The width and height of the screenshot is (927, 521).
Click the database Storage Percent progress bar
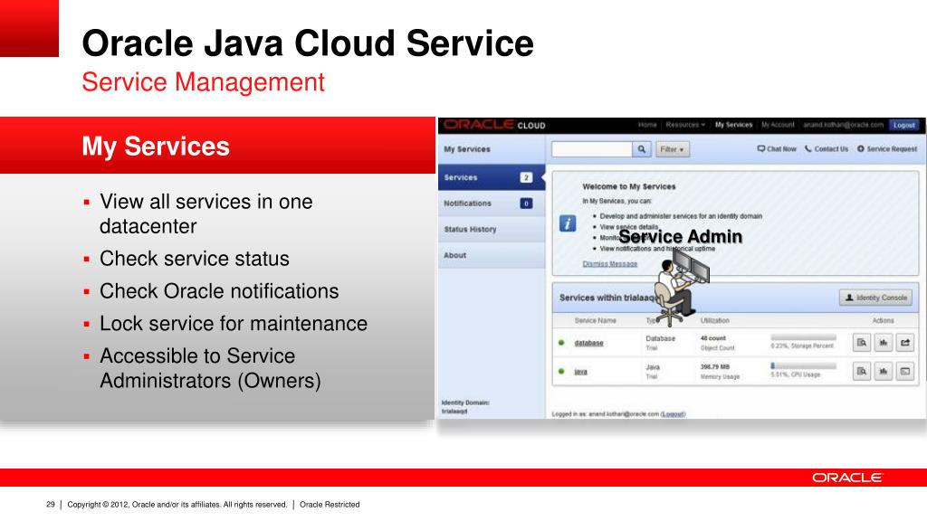(x=804, y=338)
